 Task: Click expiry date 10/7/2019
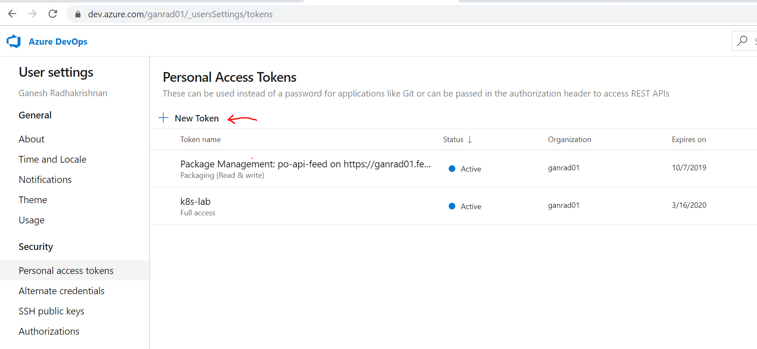pyautogui.click(x=689, y=168)
